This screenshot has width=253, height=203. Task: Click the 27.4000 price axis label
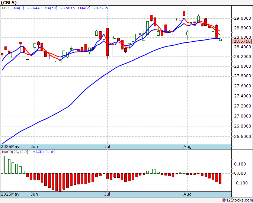pyautogui.click(x=242, y=96)
